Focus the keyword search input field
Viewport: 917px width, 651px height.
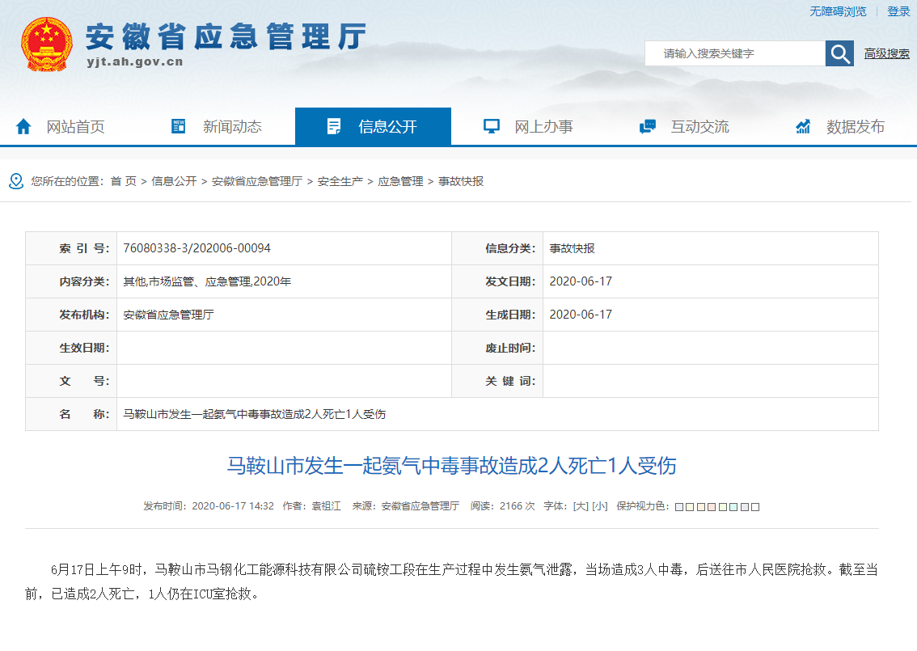[x=734, y=53]
